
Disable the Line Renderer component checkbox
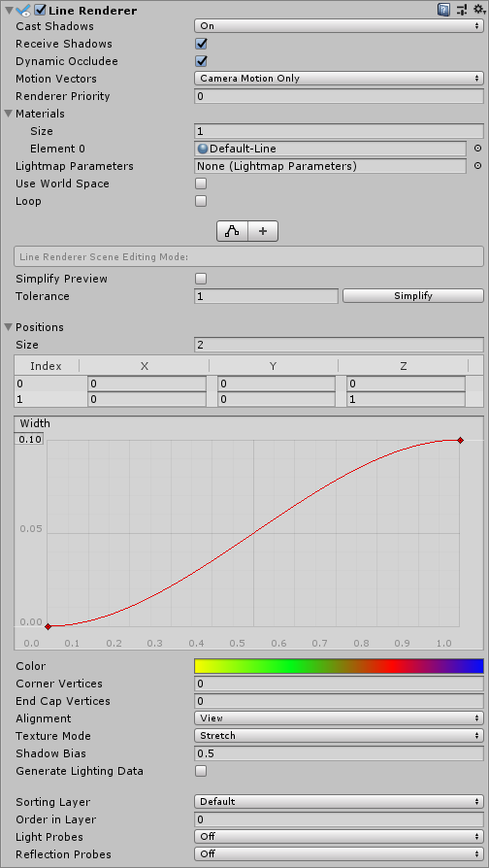[40, 10]
